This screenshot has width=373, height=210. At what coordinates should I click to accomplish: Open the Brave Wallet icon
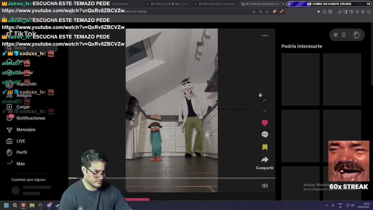351,12
